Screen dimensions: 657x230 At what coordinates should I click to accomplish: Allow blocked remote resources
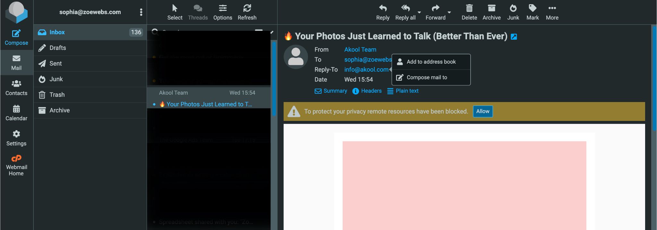(482, 111)
